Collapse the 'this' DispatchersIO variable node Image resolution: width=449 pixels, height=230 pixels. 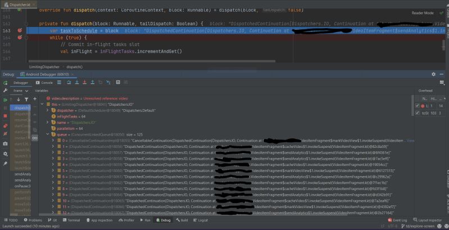click(x=42, y=105)
